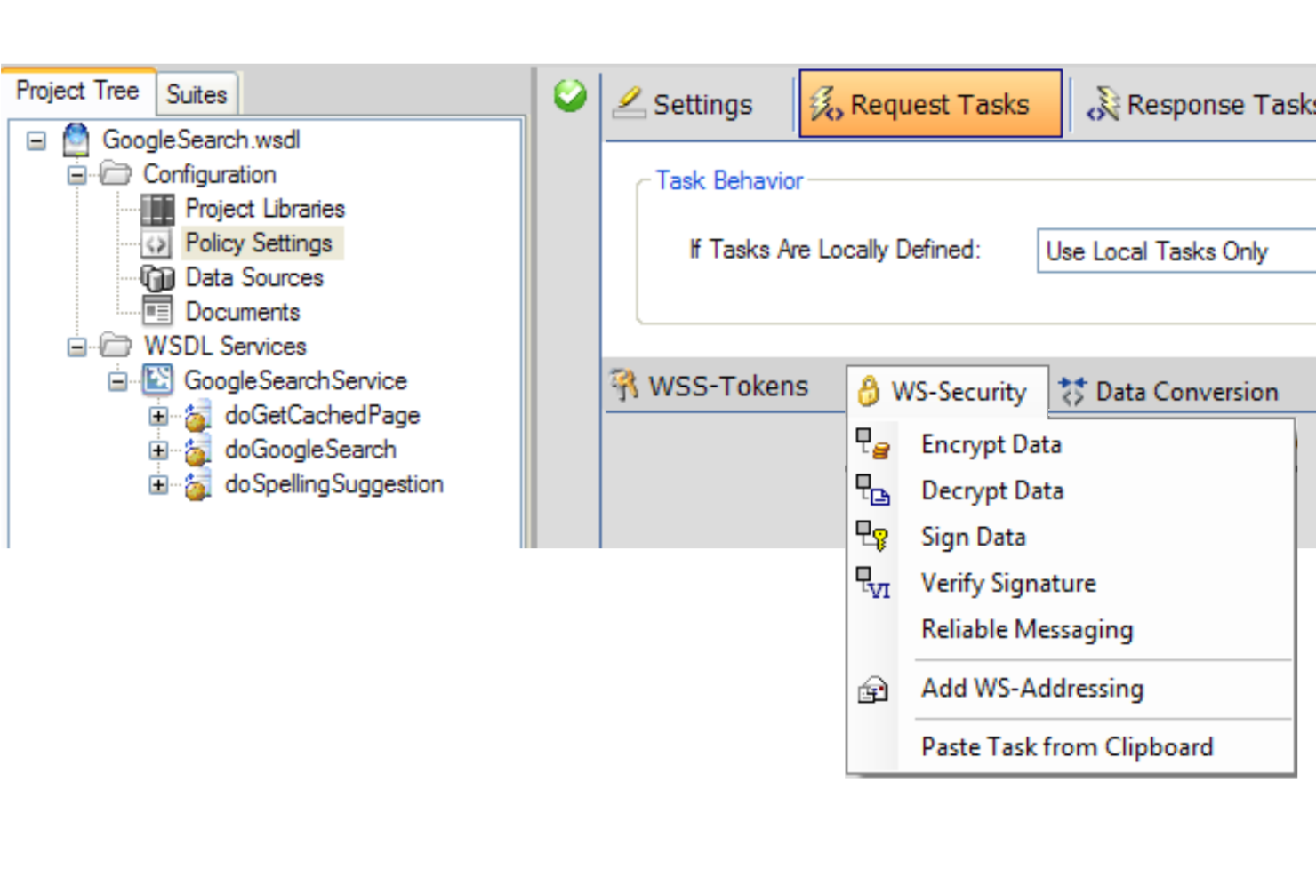Select doGoogleSearch in the tree
Screen dimensions: 1316x877
pos(310,450)
